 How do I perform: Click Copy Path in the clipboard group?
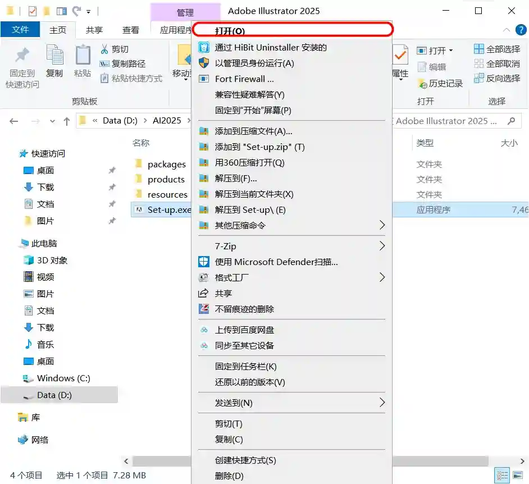(122, 64)
